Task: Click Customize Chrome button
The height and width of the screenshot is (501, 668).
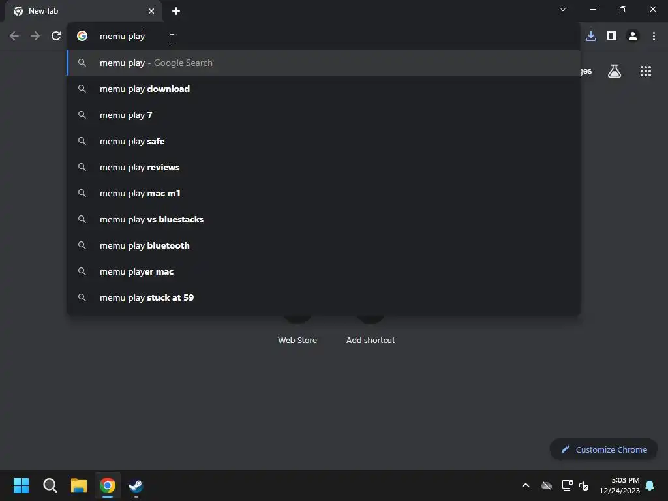Action: click(x=603, y=449)
